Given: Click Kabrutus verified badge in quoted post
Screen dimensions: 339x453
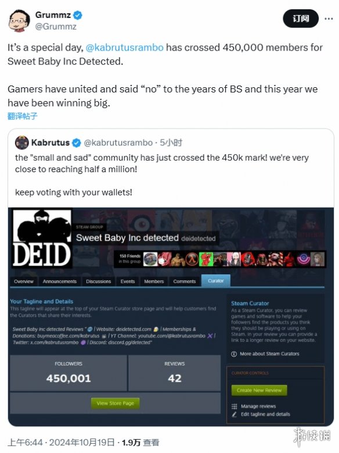Looking at the screenshot, I should point(77,142).
